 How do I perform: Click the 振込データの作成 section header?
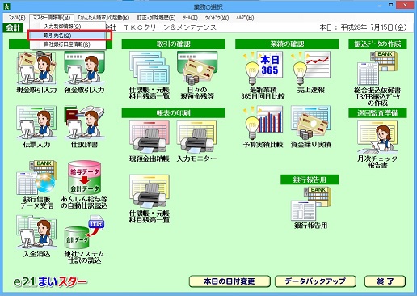point(377,44)
